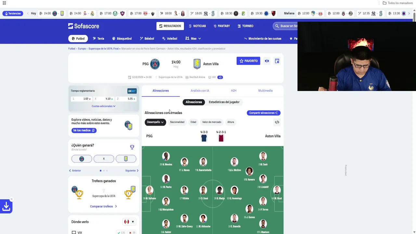Open the browser apps grid icon

4,3
